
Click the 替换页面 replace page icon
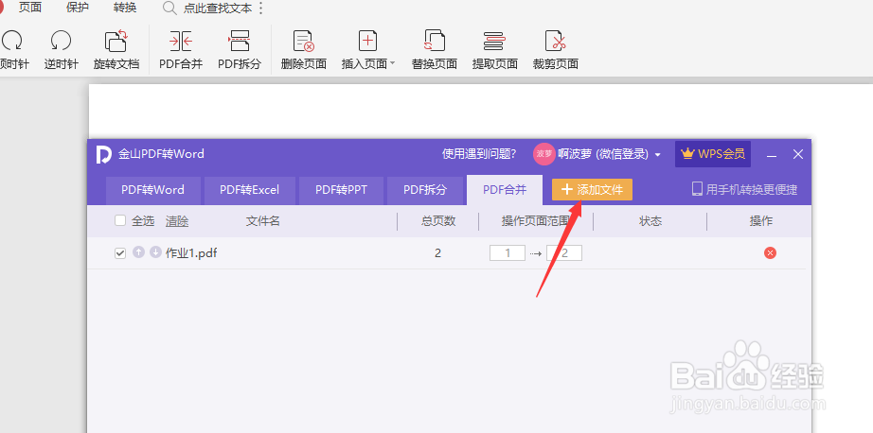(435, 42)
